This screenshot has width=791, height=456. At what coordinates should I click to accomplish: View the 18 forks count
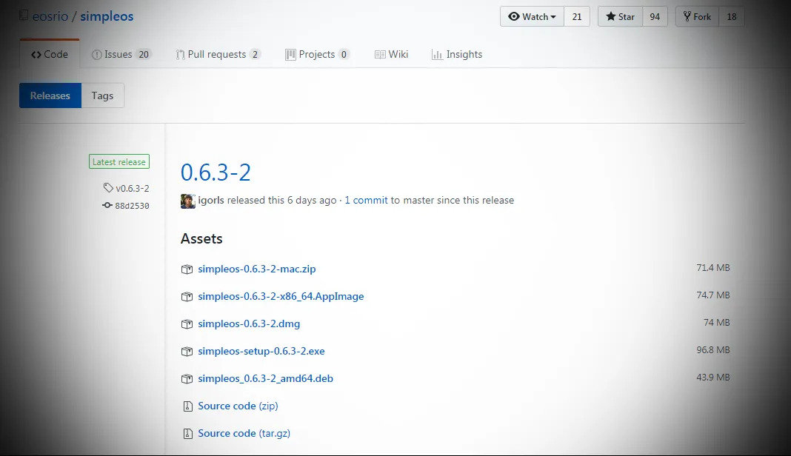point(732,16)
